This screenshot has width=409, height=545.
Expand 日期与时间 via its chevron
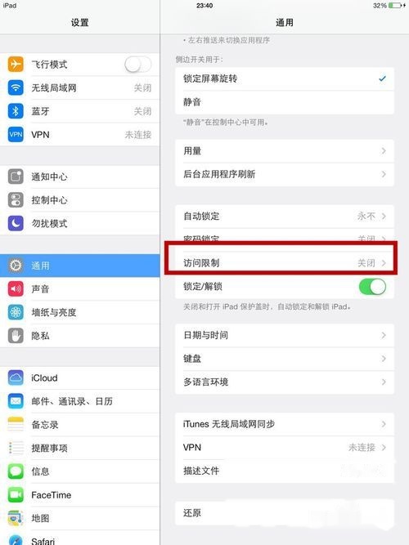(384, 335)
